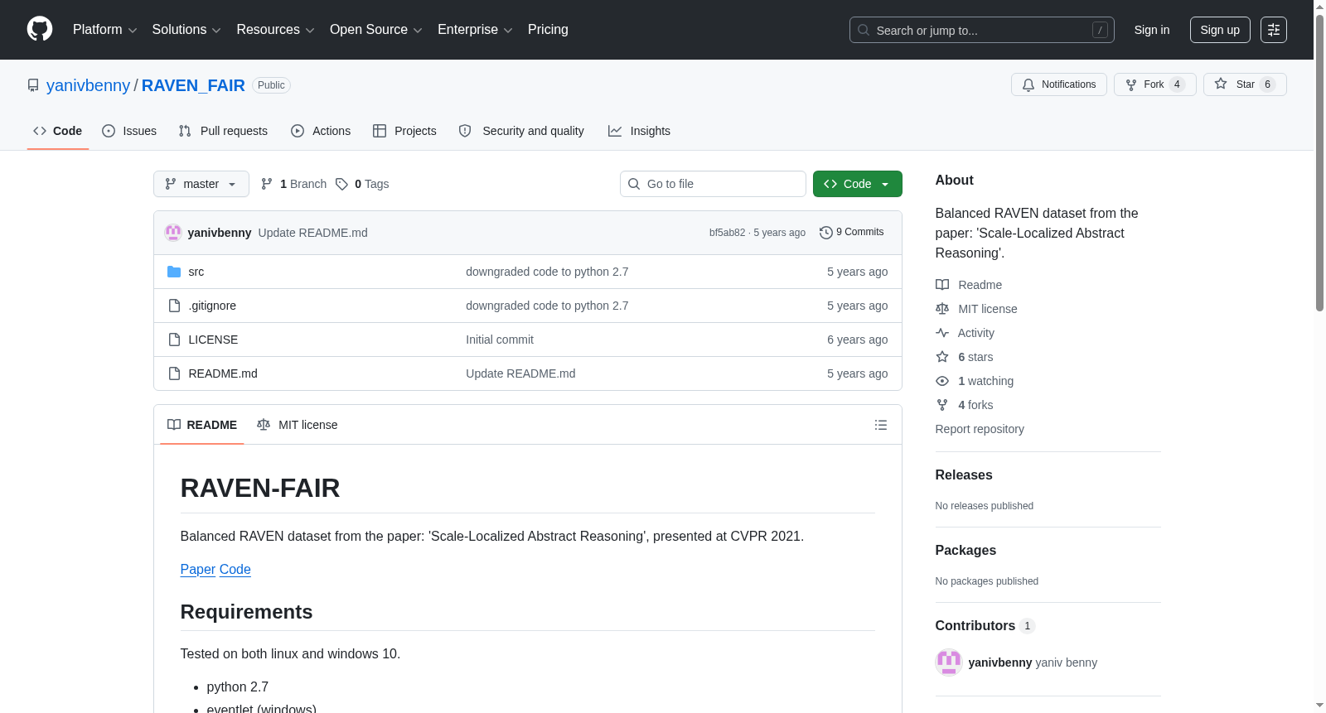Open the README outline list icon
The image size is (1326, 713).
[x=881, y=425]
